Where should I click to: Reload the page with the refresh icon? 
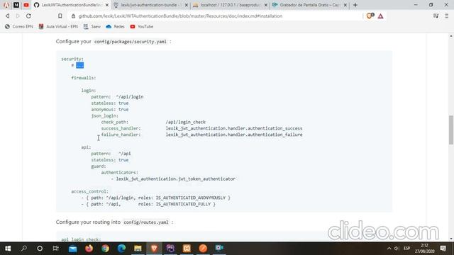pos(28,16)
